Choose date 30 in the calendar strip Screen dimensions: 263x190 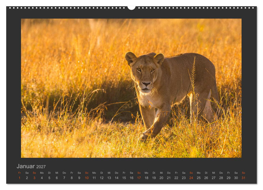click(x=236, y=178)
